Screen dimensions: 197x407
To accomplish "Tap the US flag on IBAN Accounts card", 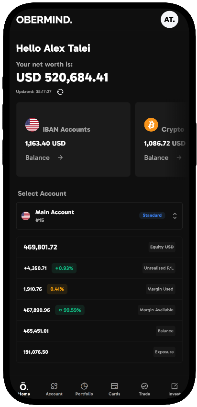I will point(33,125).
